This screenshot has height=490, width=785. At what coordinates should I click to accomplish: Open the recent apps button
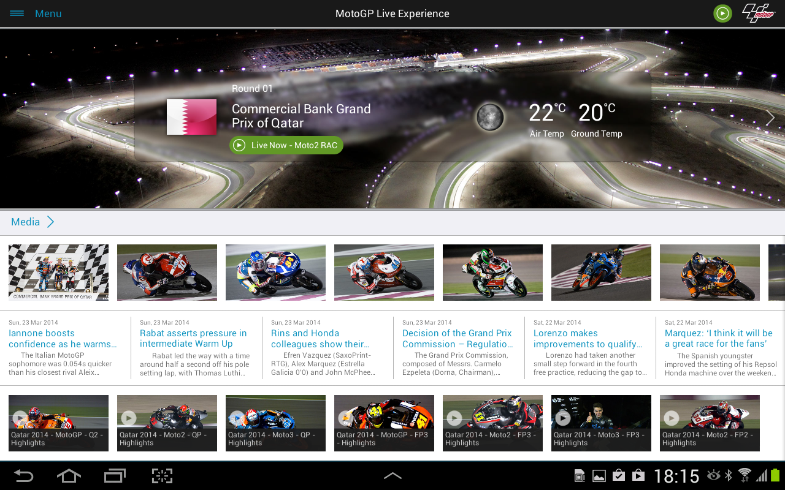pyautogui.click(x=115, y=476)
